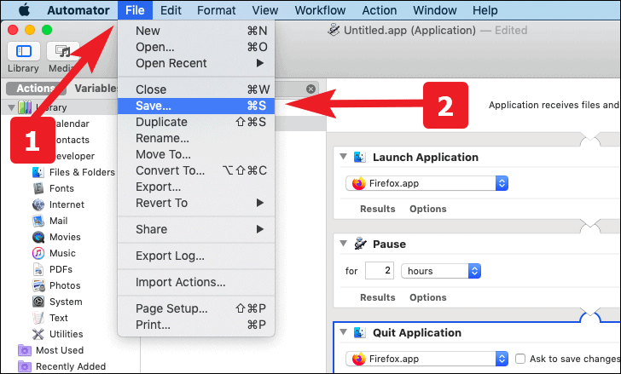Select the Mail category icon
621x374 pixels.
click(38, 221)
